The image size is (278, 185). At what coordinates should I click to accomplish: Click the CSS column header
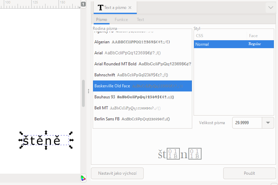click(220, 36)
